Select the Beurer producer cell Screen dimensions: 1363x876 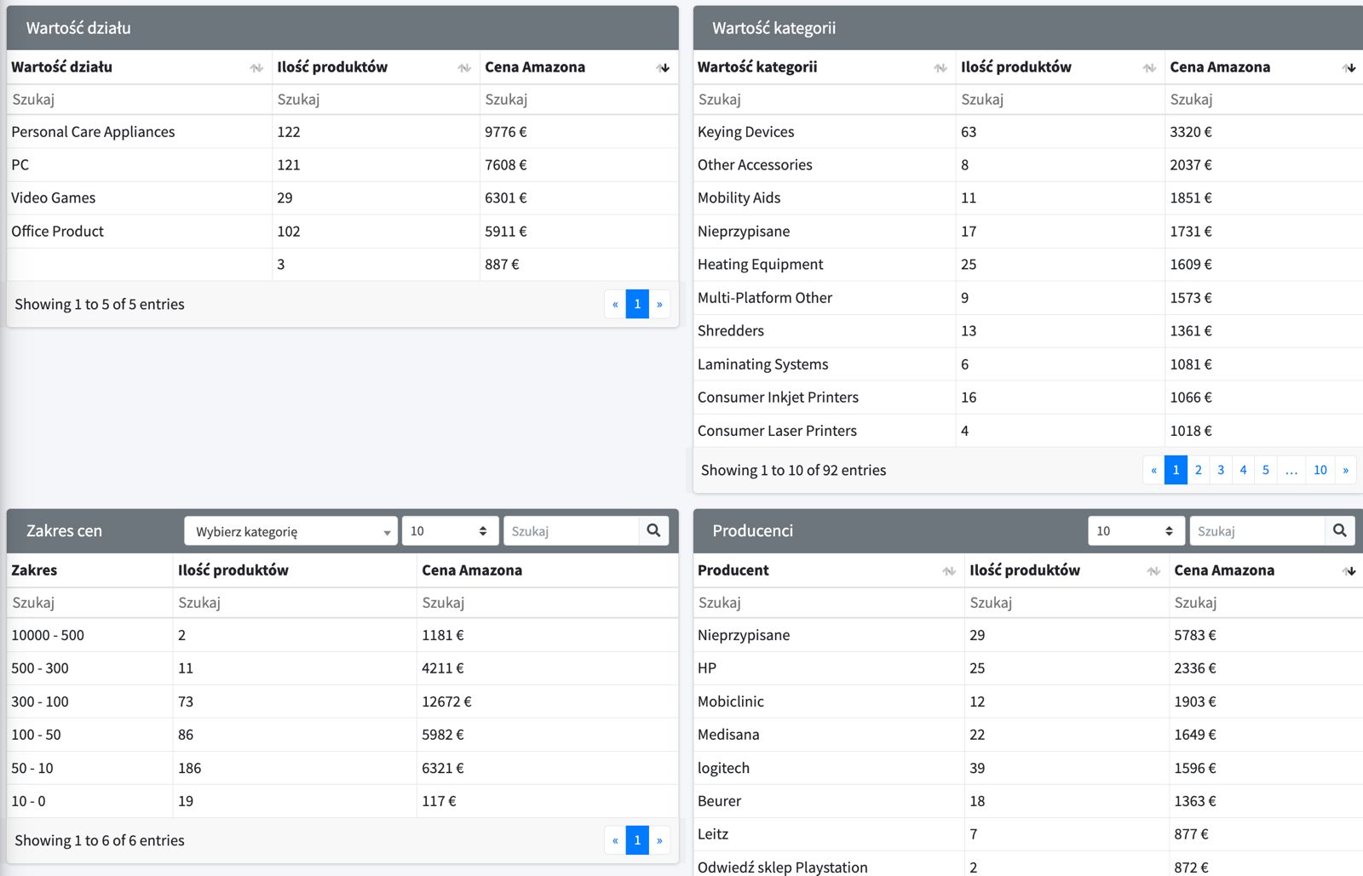[x=828, y=801]
